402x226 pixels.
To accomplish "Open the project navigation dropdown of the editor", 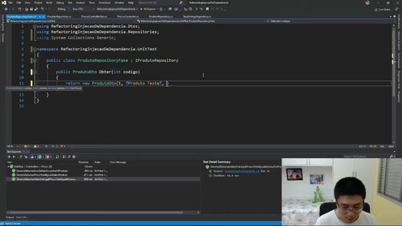I will [70, 21].
